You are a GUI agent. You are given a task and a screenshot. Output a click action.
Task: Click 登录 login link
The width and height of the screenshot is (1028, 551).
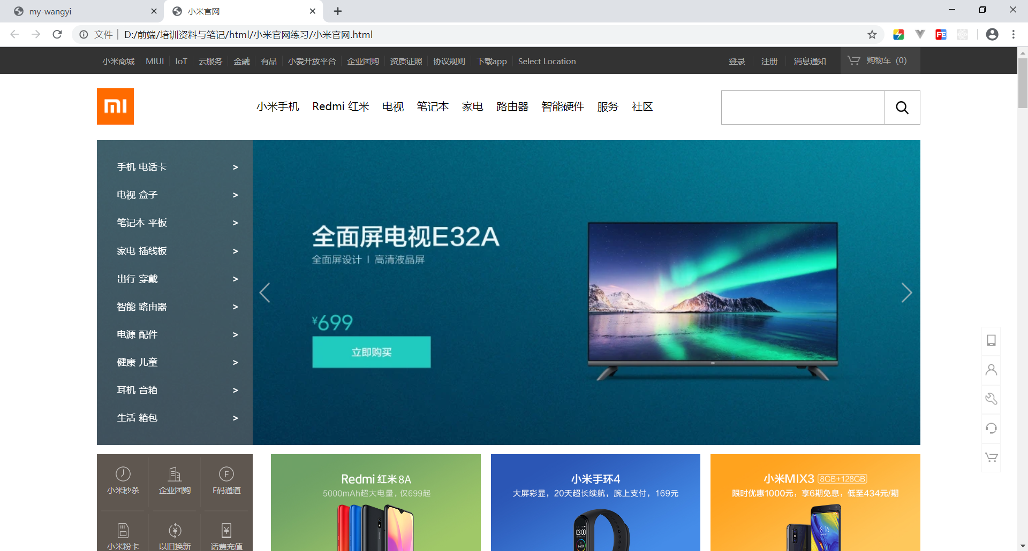coord(737,61)
